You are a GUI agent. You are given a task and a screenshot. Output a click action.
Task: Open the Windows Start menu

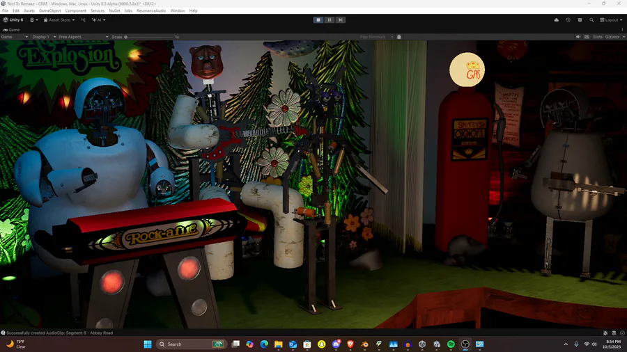tap(148, 344)
